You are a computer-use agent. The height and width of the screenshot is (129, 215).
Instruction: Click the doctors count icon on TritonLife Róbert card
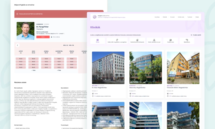(x=168, y=94)
